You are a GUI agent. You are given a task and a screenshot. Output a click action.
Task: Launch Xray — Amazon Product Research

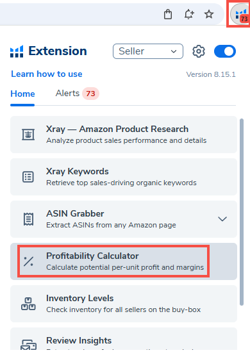pos(124,135)
